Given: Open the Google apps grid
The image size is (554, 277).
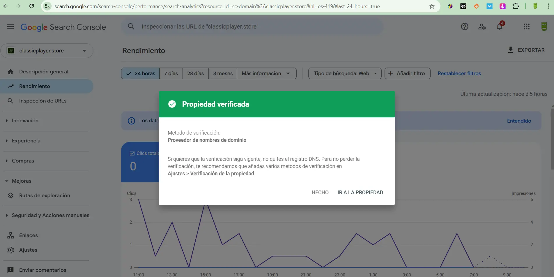Looking at the screenshot, I should pyautogui.click(x=526, y=27).
